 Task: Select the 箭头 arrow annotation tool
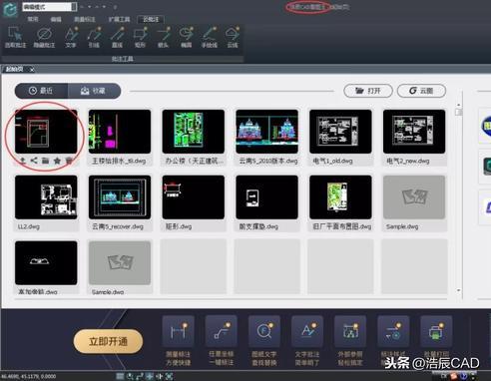[163, 37]
